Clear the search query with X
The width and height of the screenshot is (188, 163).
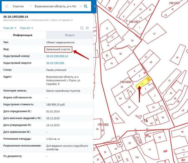pyautogui.click(x=80, y=6)
